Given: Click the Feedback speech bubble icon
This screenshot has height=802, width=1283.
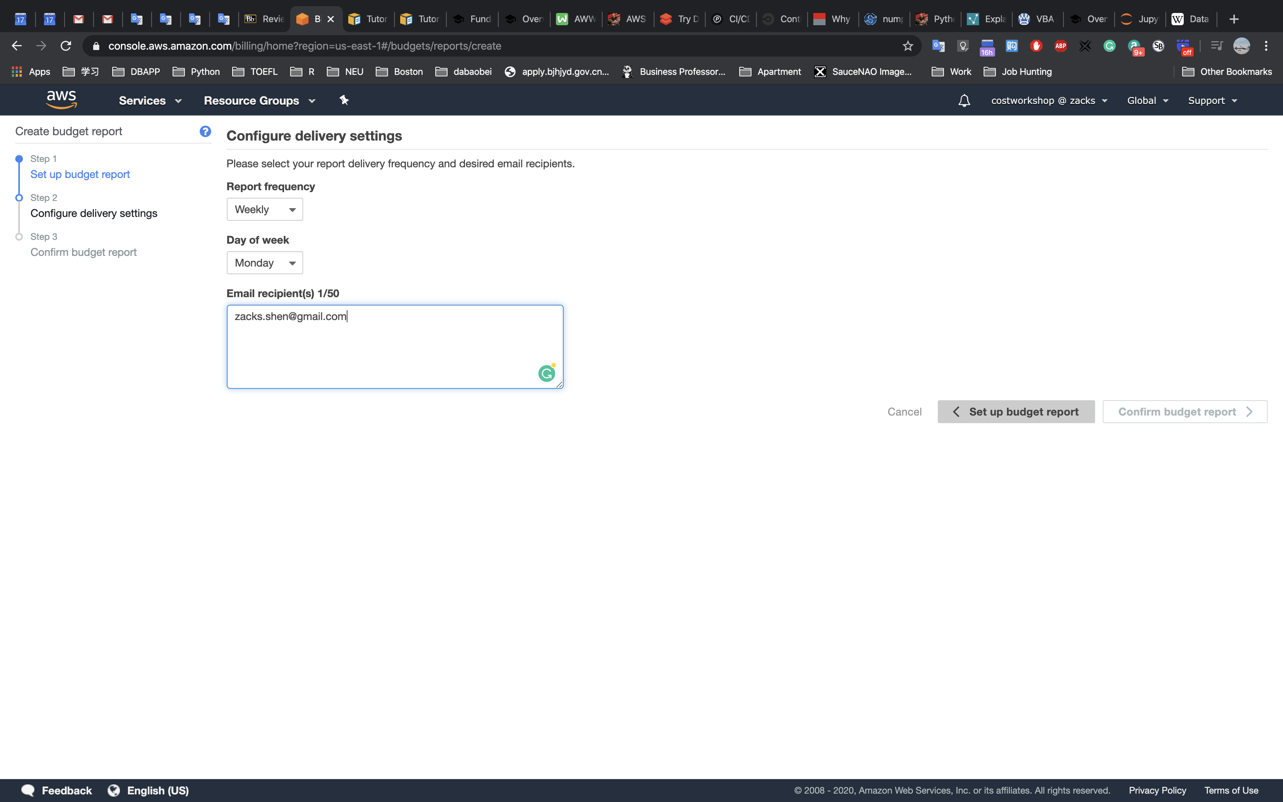Looking at the screenshot, I should [x=27, y=790].
